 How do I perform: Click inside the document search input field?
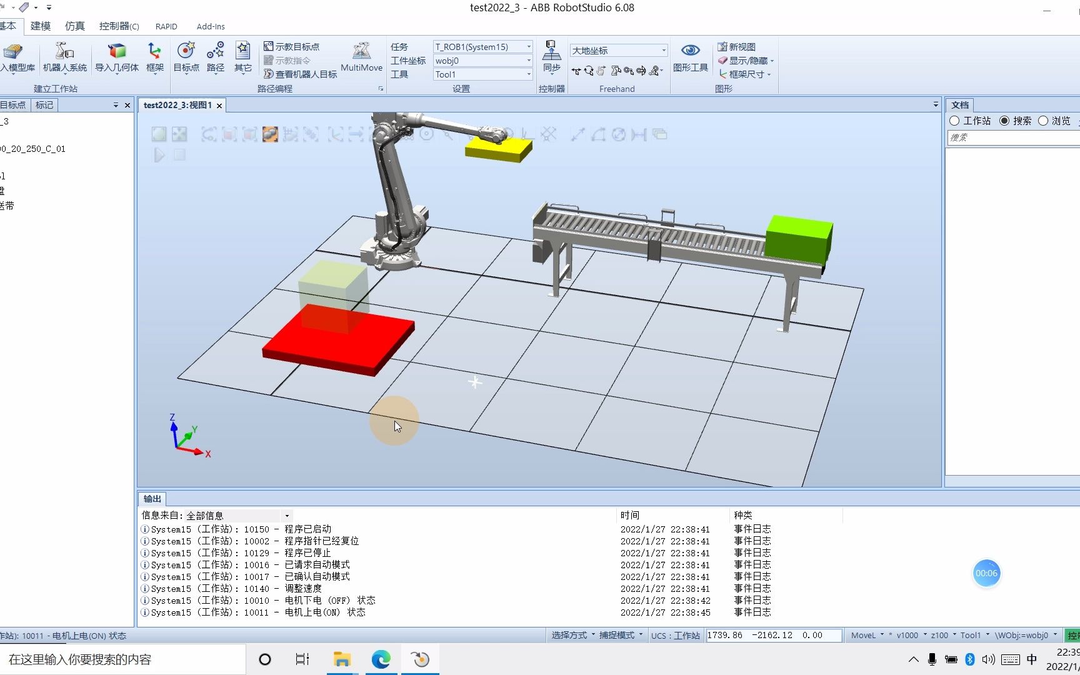[1011, 137]
